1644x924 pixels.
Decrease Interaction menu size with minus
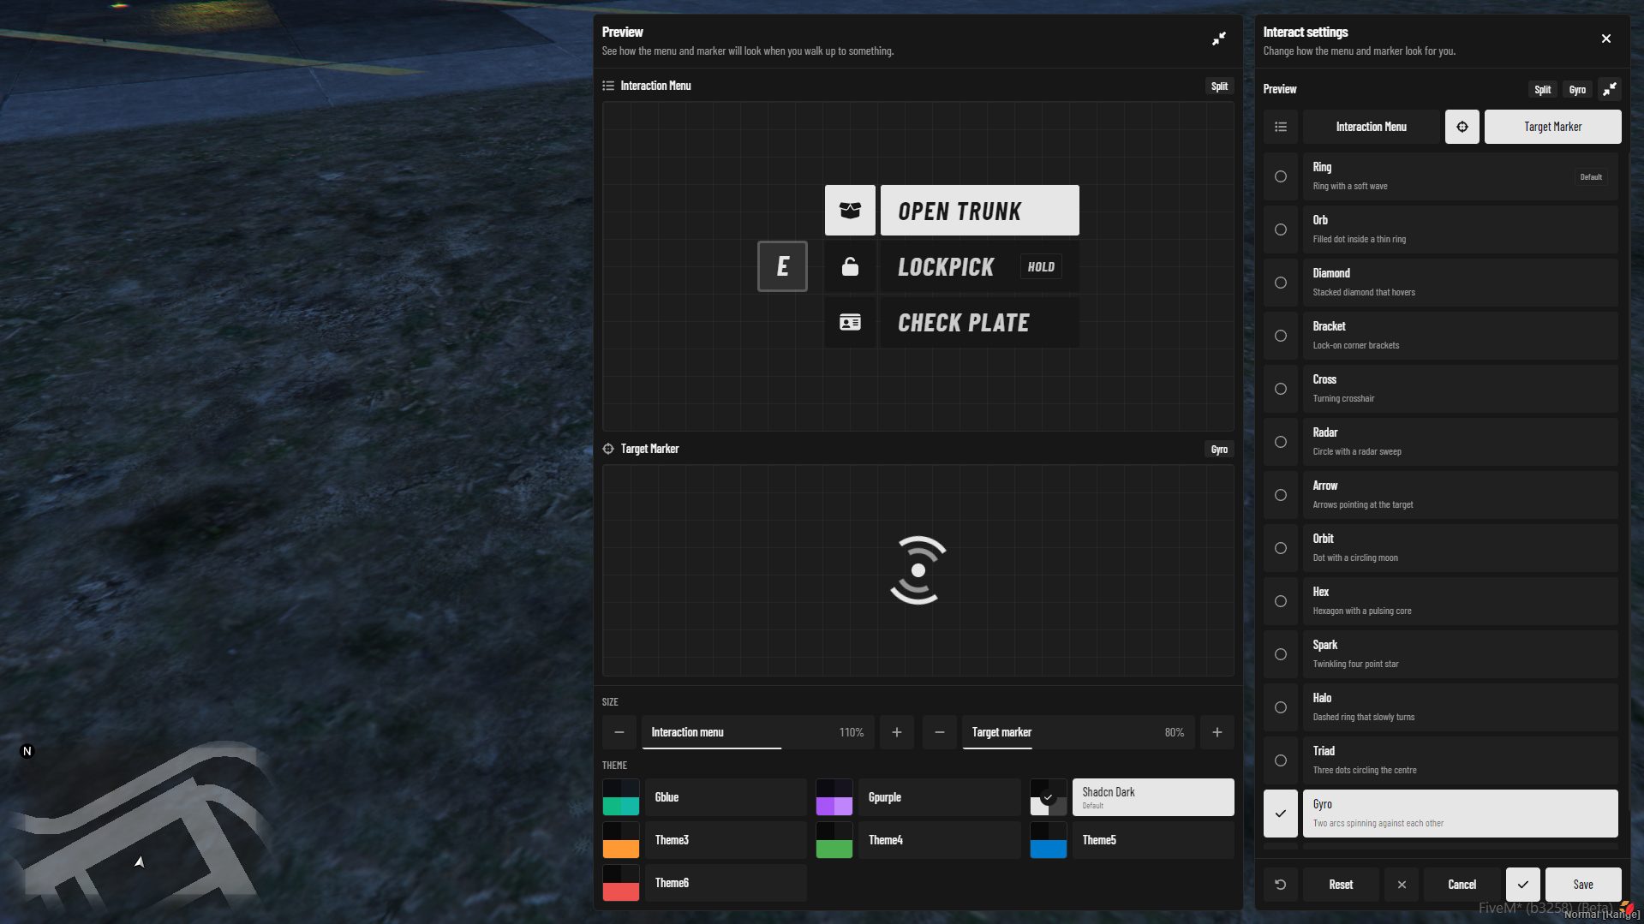click(619, 732)
